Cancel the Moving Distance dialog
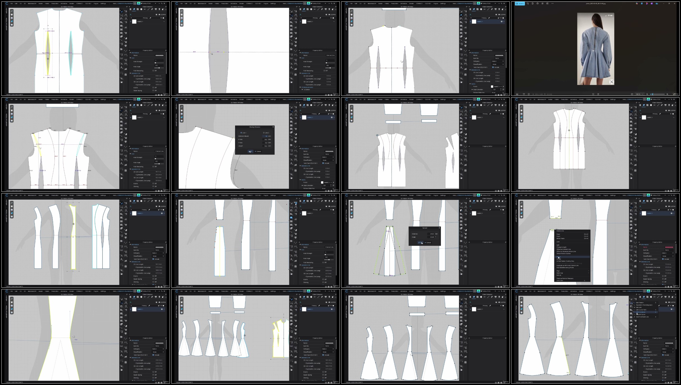 (258, 151)
